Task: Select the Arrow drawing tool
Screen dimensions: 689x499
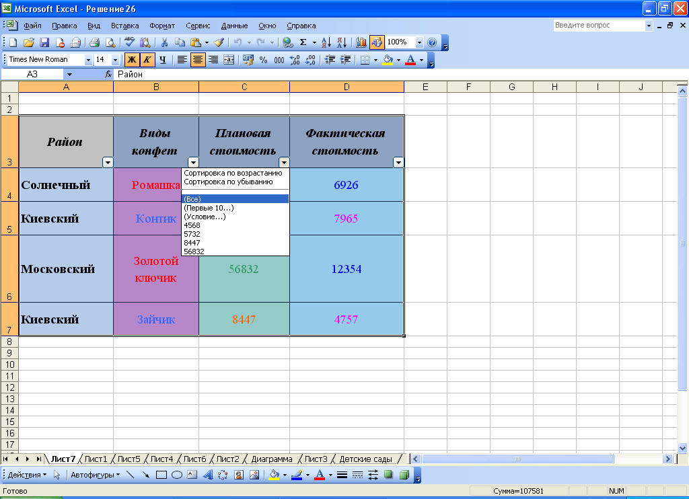Action: pos(145,475)
